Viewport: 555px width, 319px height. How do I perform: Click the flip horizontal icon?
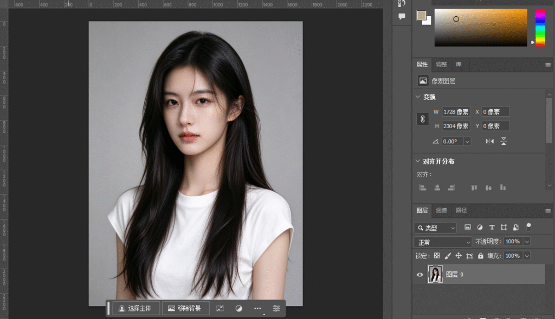click(x=489, y=141)
